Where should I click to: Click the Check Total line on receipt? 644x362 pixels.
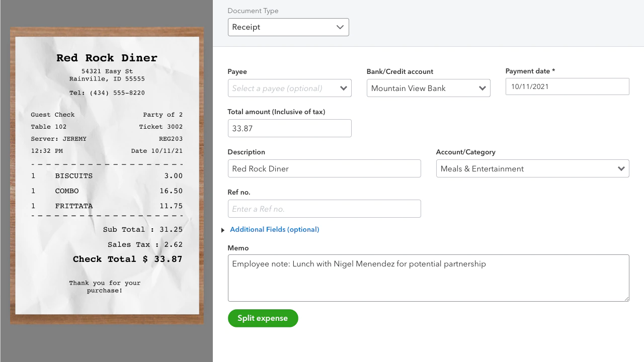127,259
